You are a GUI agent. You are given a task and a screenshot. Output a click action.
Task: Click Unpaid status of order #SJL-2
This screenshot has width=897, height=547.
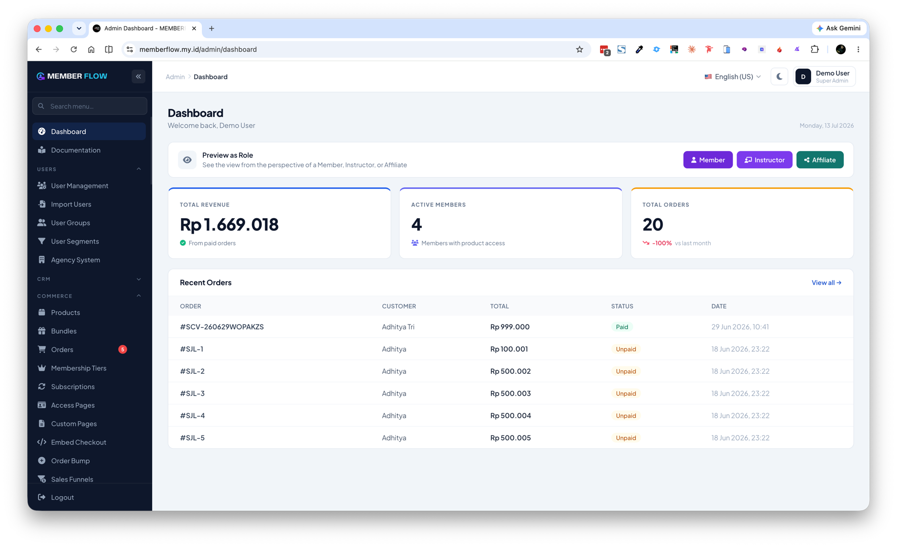[625, 371]
